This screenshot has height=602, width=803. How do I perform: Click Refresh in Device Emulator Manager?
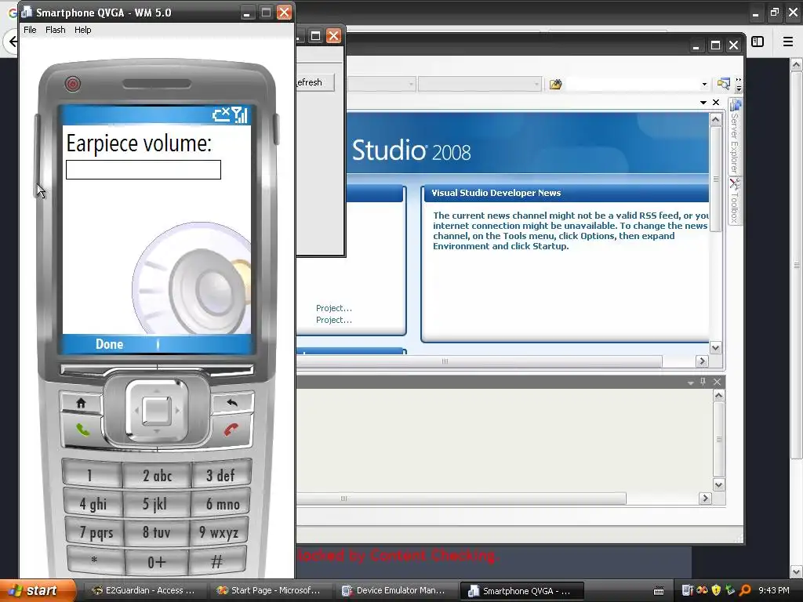click(314, 82)
